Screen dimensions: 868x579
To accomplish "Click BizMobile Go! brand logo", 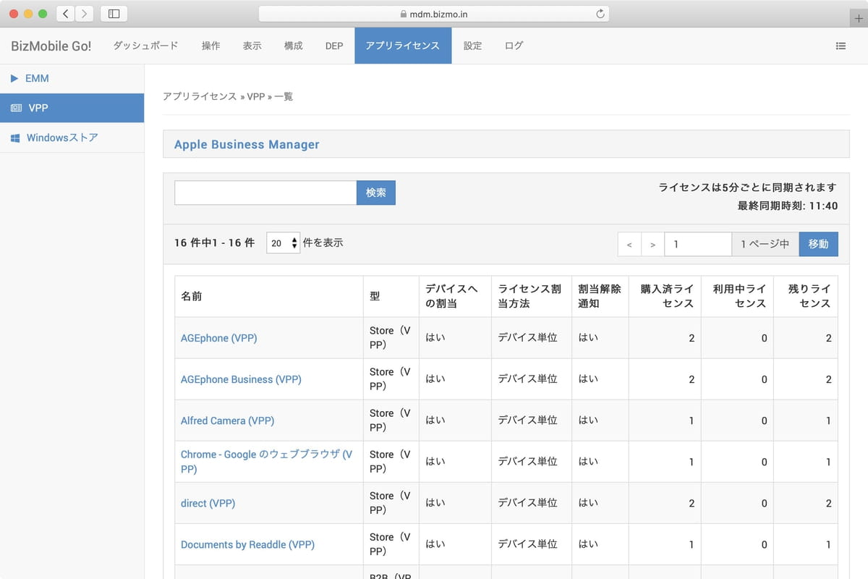I will click(51, 46).
